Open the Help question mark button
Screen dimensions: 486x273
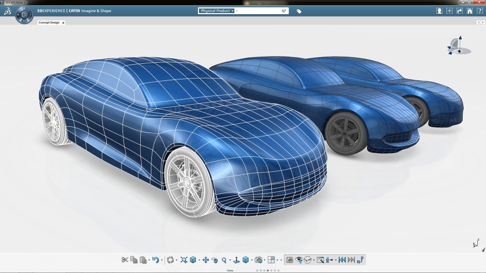click(x=479, y=11)
